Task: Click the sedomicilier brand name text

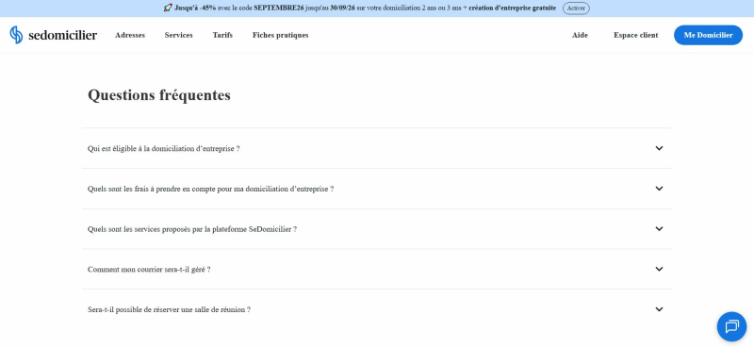Action: [62, 35]
